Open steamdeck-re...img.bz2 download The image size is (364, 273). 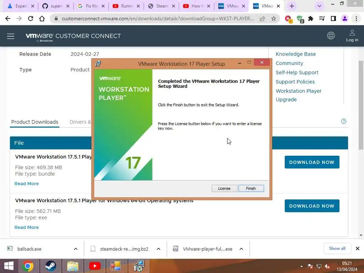124,249
